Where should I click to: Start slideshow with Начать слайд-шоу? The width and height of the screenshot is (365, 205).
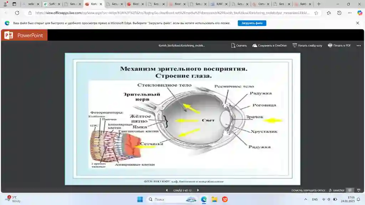coord(307,46)
